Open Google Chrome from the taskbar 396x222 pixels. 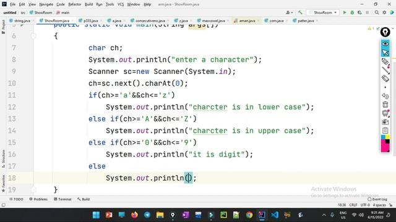[249, 215]
